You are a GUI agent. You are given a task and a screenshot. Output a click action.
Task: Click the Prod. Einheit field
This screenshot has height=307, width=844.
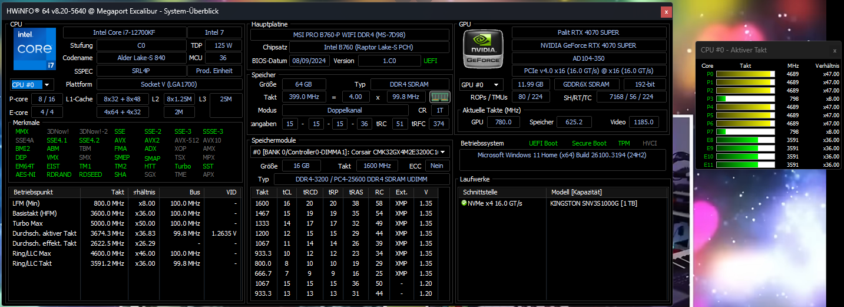pos(214,71)
